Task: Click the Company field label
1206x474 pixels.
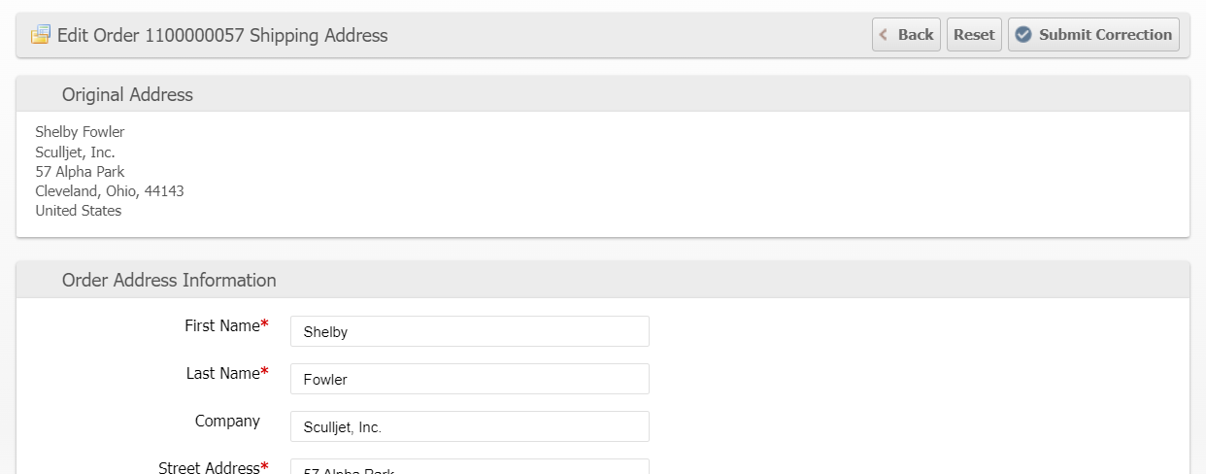Action: pos(227,421)
